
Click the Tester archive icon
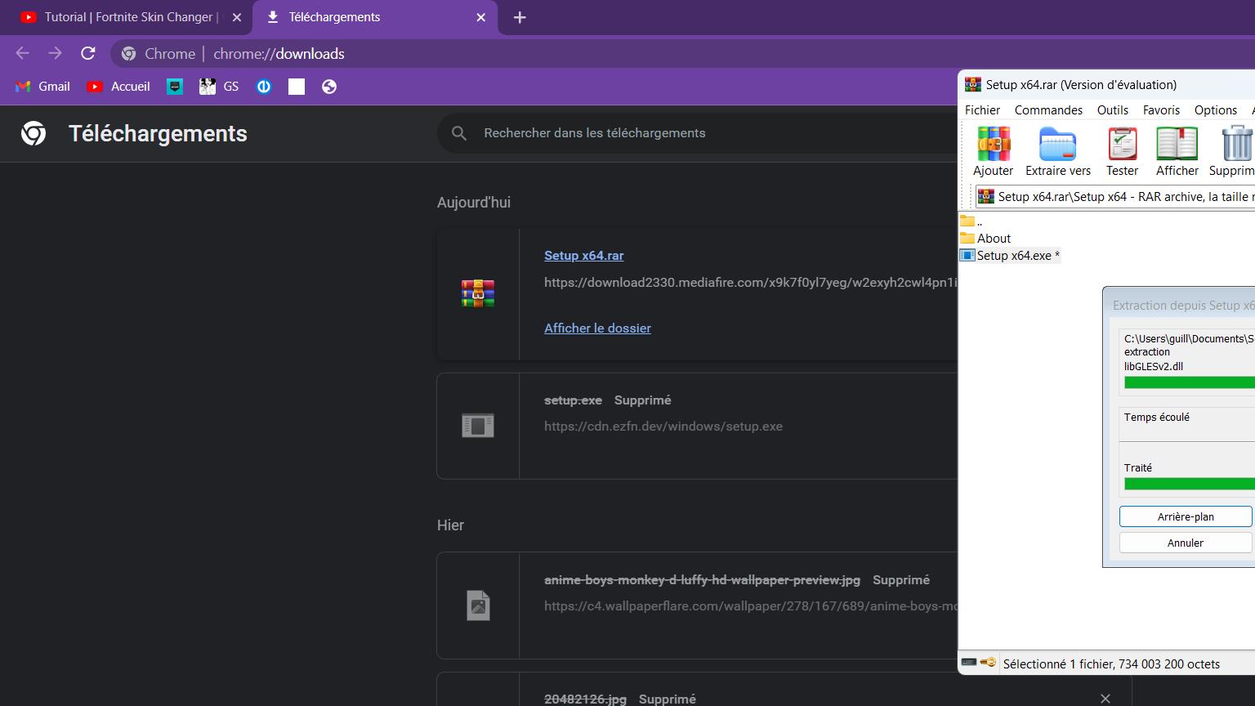coord(1122,145)
